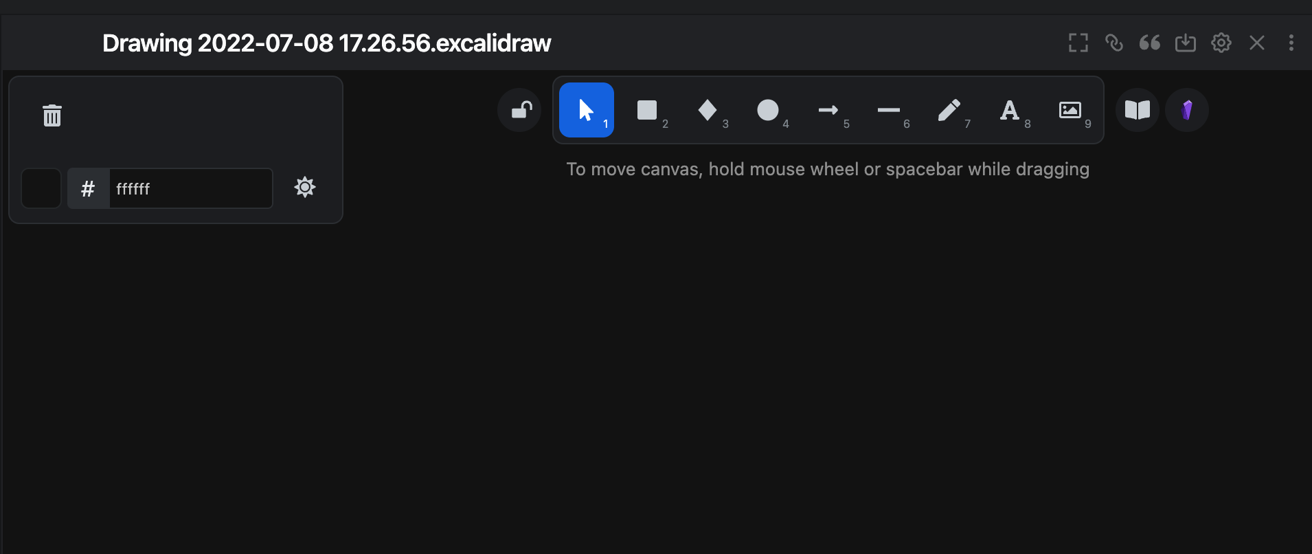Open the more options three-dot menu
1312x554 pixels.
(x=1291, y=43)
